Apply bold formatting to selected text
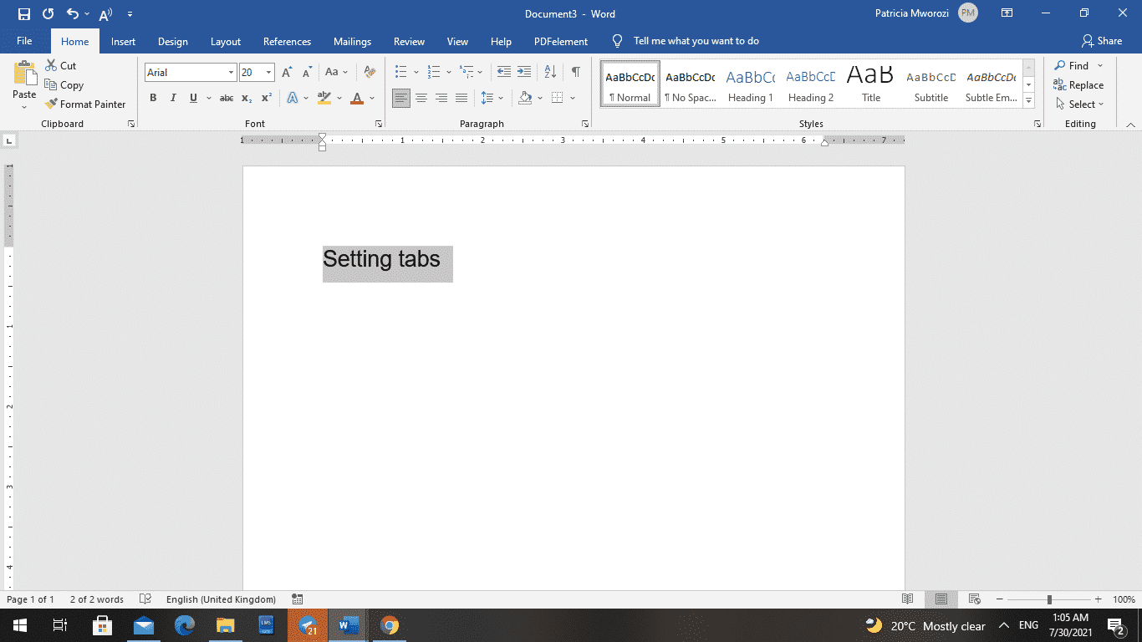 (153, 98)
